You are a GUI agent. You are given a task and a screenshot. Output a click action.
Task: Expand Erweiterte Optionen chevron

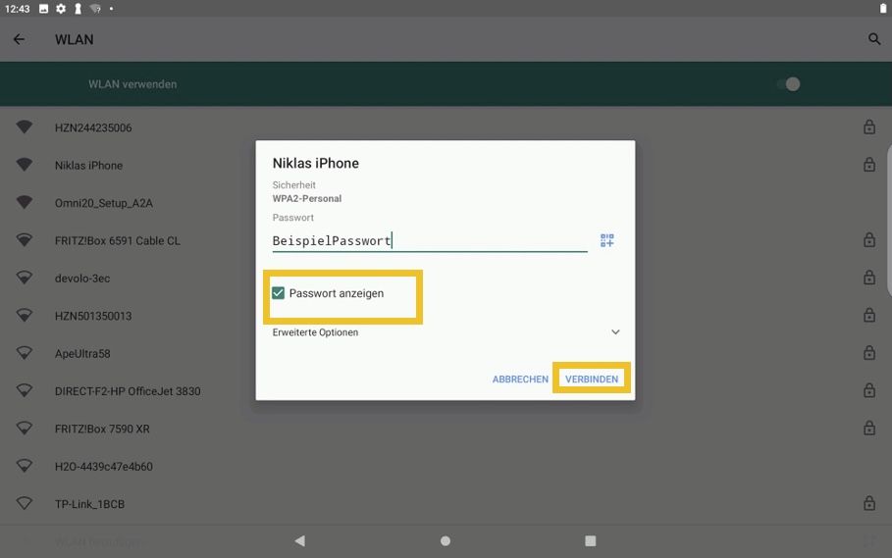point(615,332)
